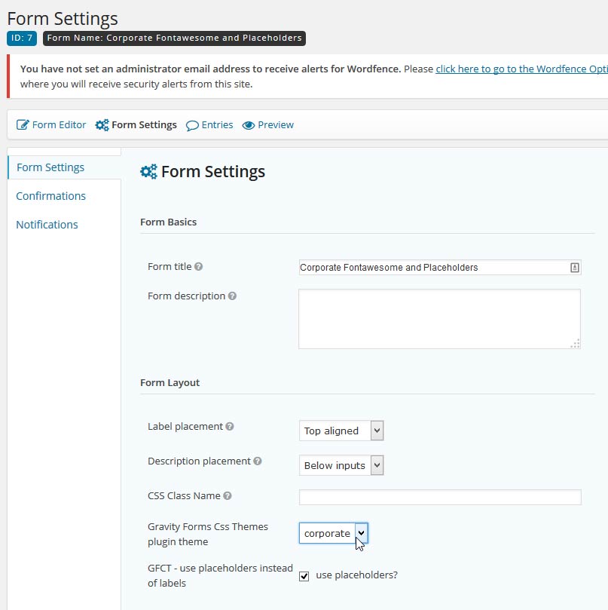Click the help icon beside Form title

198,266
